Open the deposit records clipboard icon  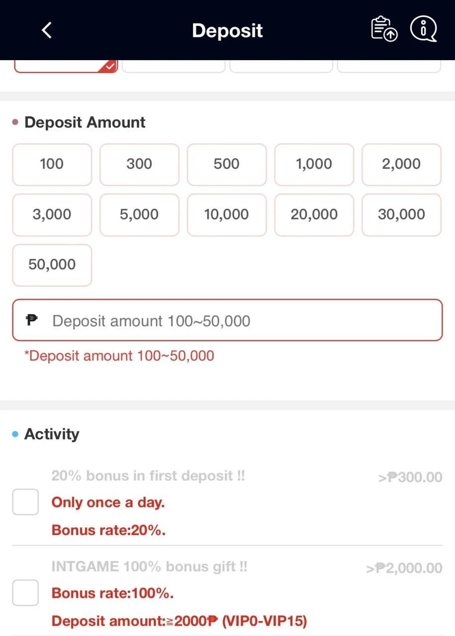[x=384, y=29]
